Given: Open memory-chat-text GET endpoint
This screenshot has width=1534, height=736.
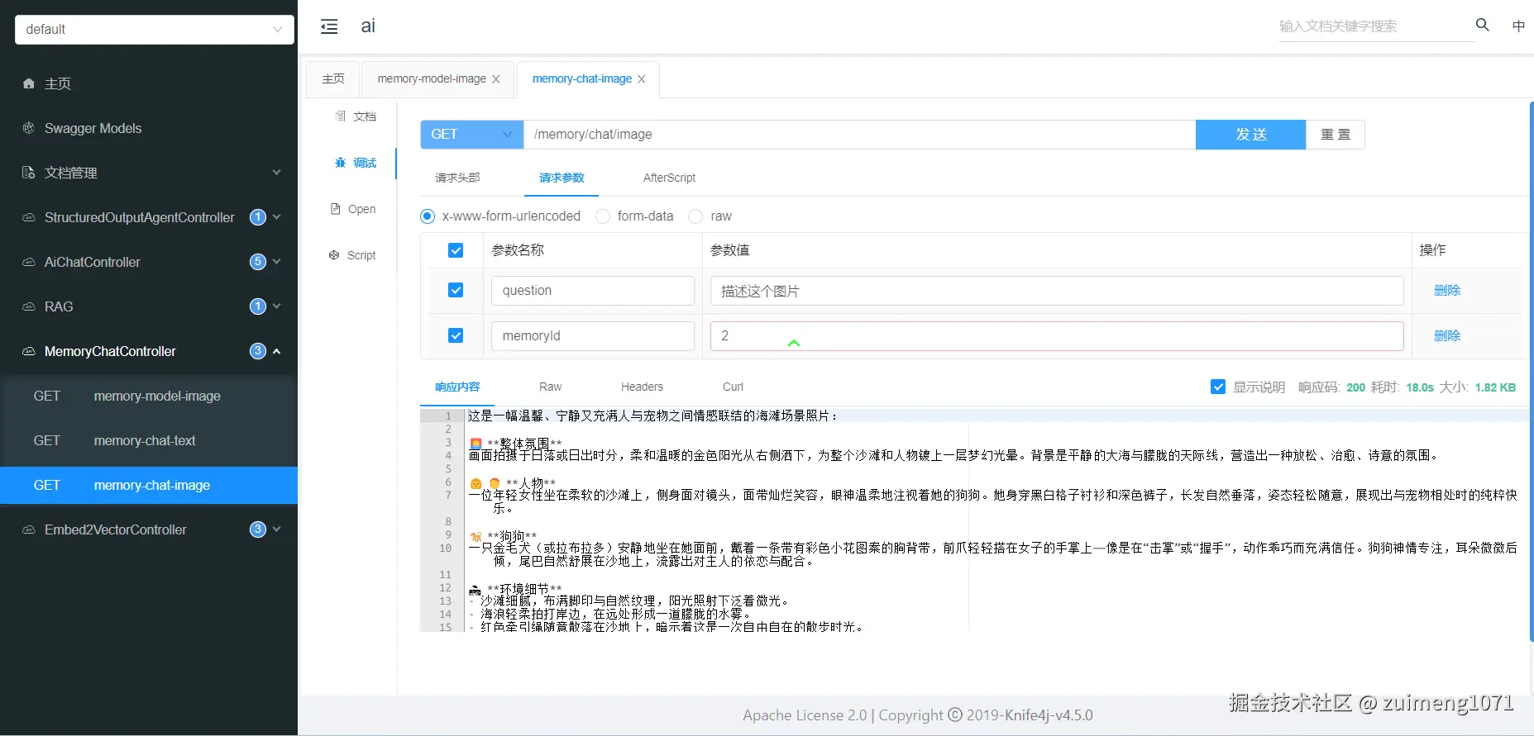Looking at the screenshot, I should click(149, 440).
